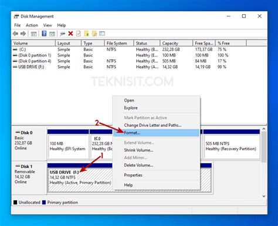This screenshot has width=278, height=226.
Task: Maximize the Disk Management window
Action: tap(244, 16)
